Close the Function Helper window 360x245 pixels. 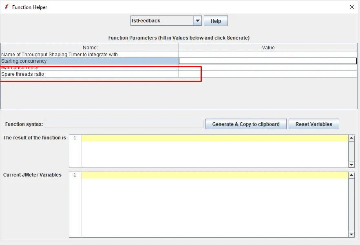click(x=351, y=7)
